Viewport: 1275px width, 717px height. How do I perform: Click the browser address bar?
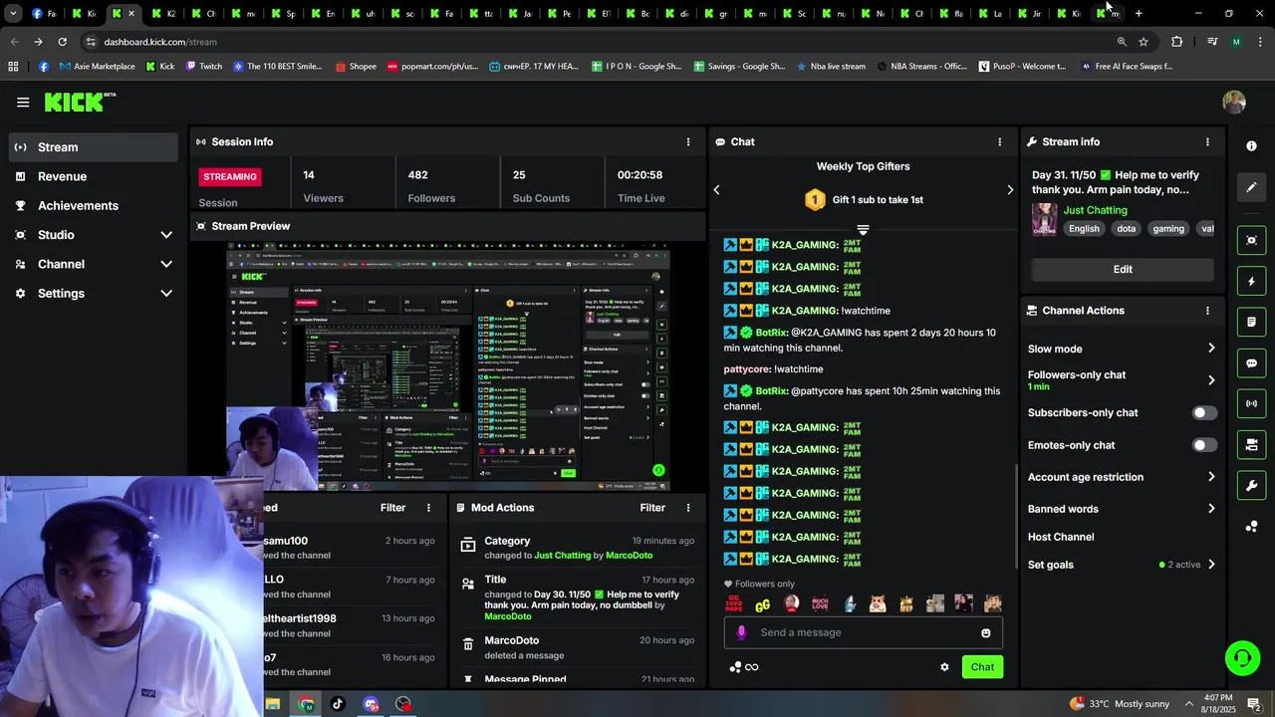tap(598, 42)
